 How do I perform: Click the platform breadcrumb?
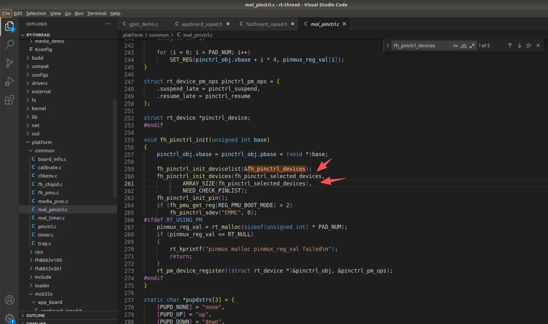[133, 35]
